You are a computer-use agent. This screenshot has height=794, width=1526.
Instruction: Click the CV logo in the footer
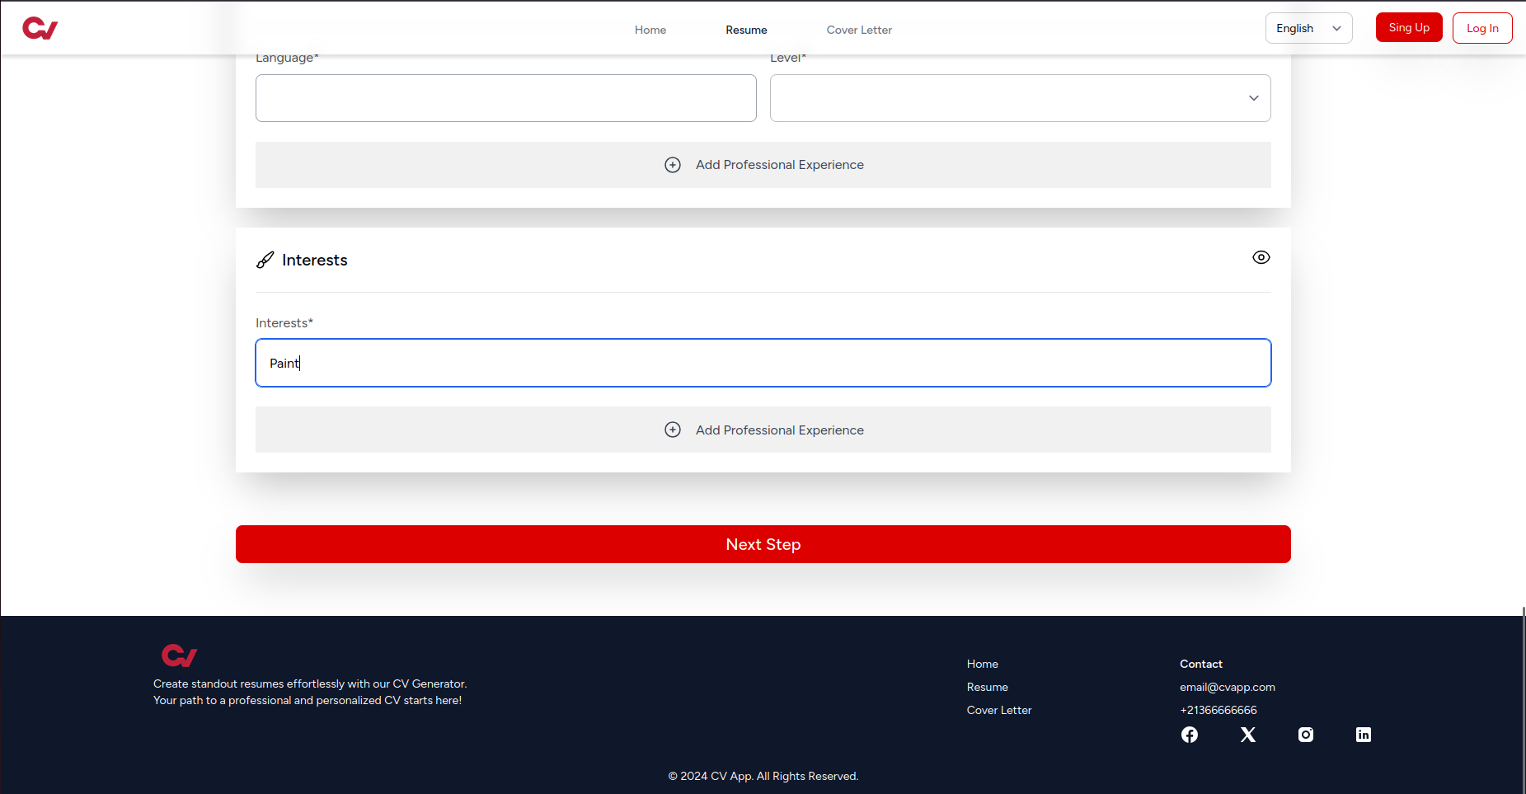179,655
